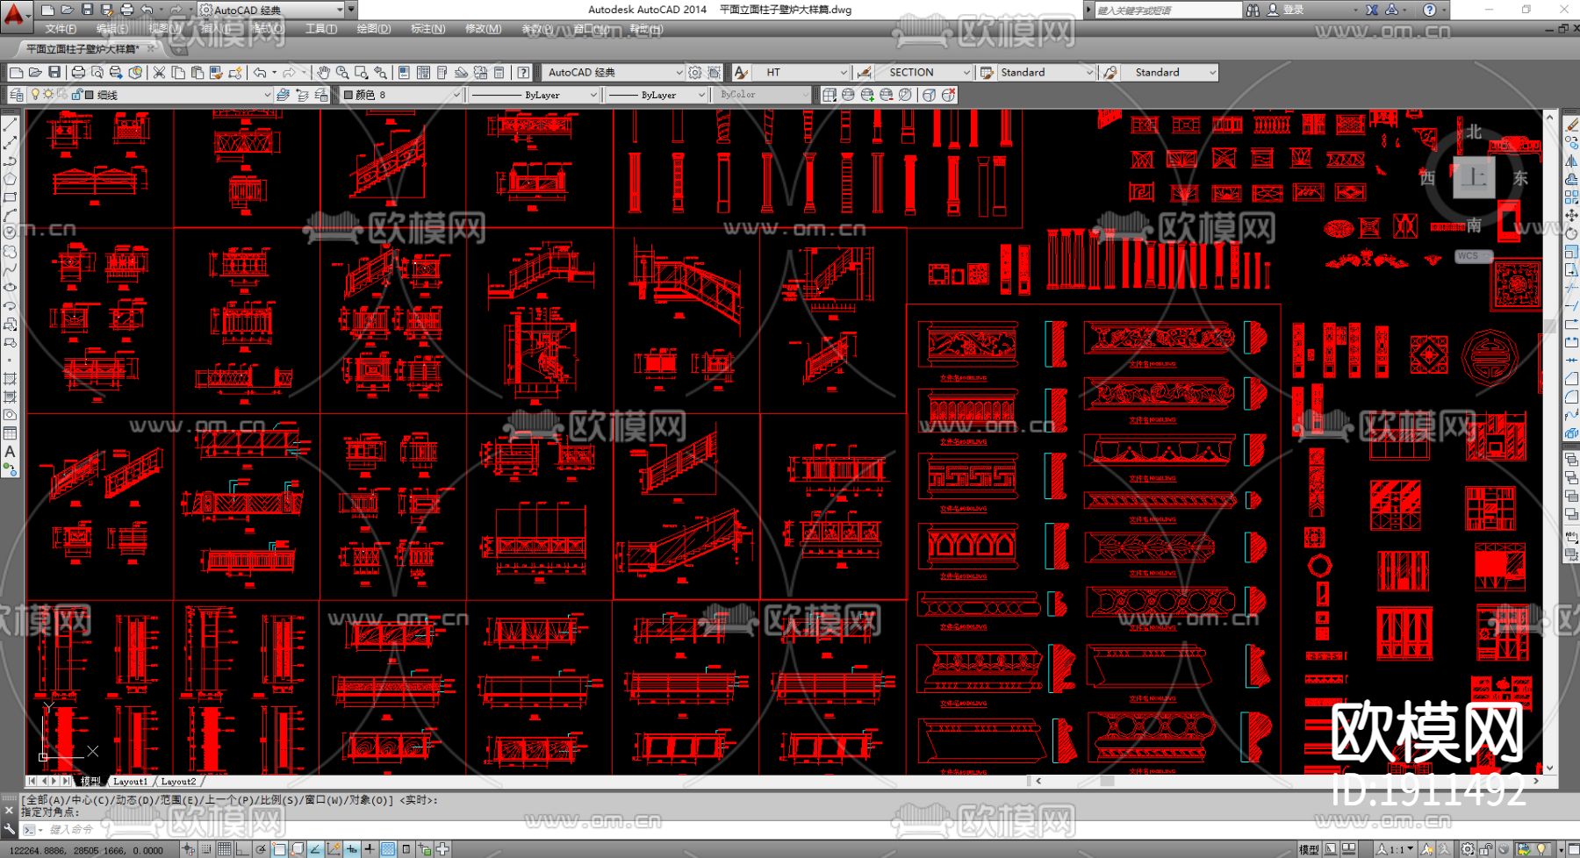The width and height of the screenshot is (1580, 858).
Task: Open the 修改(M) menu
Action: pyautogui.click(x=483, y=29)
